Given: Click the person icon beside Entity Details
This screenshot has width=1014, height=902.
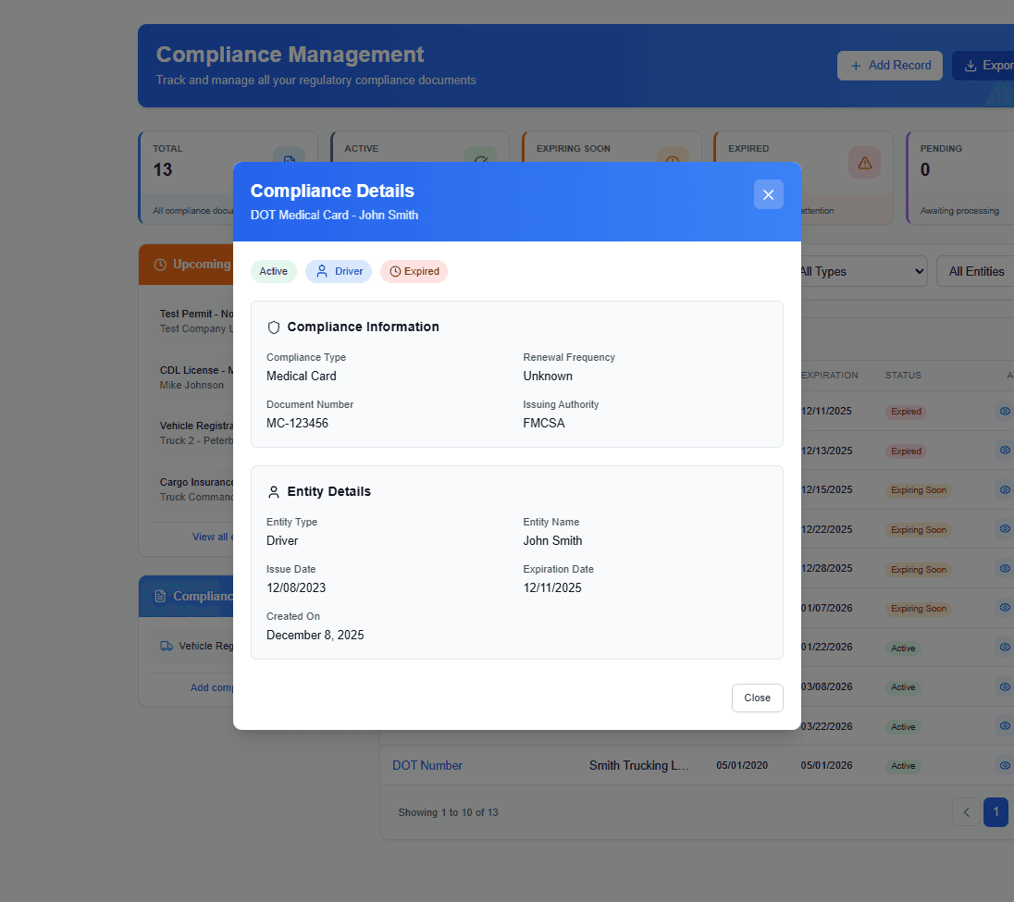Looking at the screenshot, I should click(274, 490).
